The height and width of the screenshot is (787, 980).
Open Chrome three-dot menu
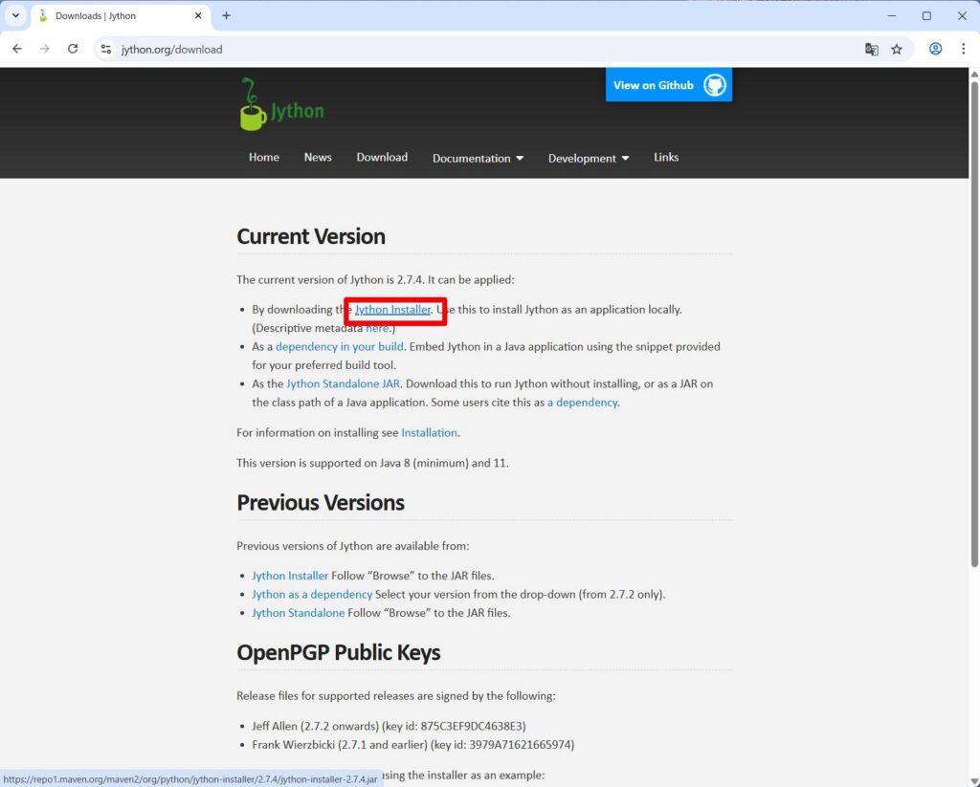[x=963, y=49]
